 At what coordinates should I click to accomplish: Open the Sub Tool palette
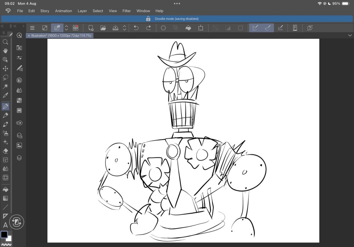(x=19, y=48)
